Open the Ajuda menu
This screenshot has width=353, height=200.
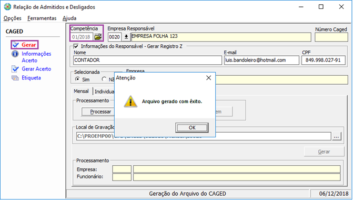pos(69,18)
